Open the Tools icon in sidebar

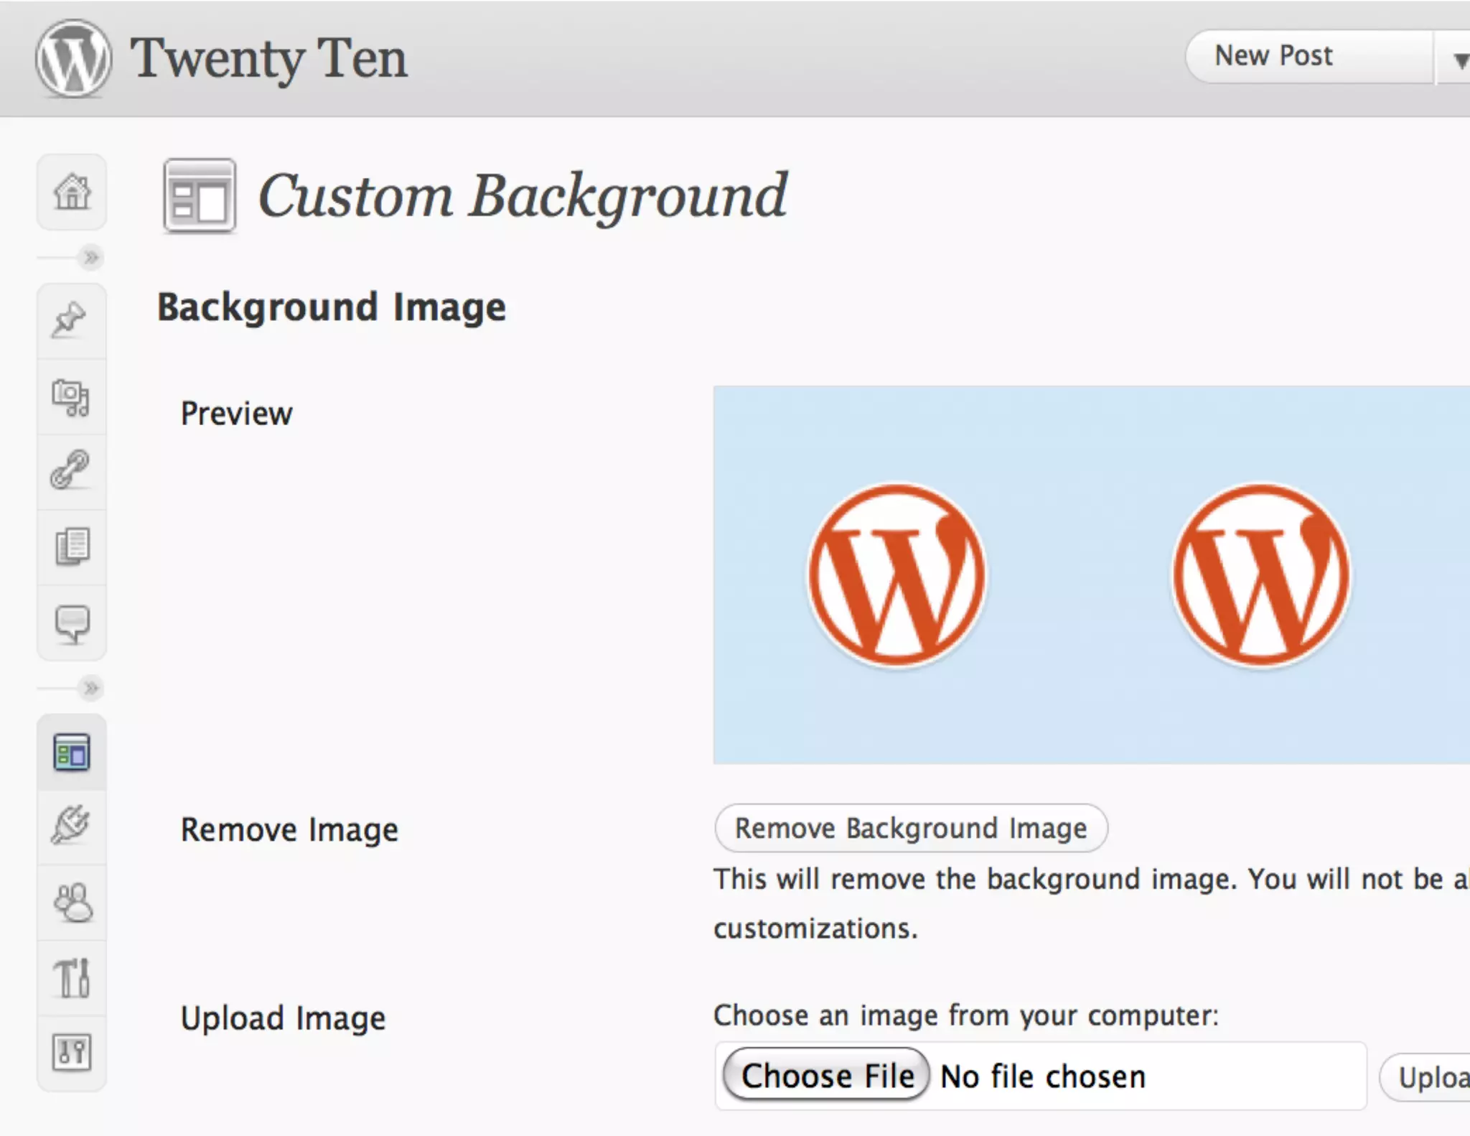72,977
